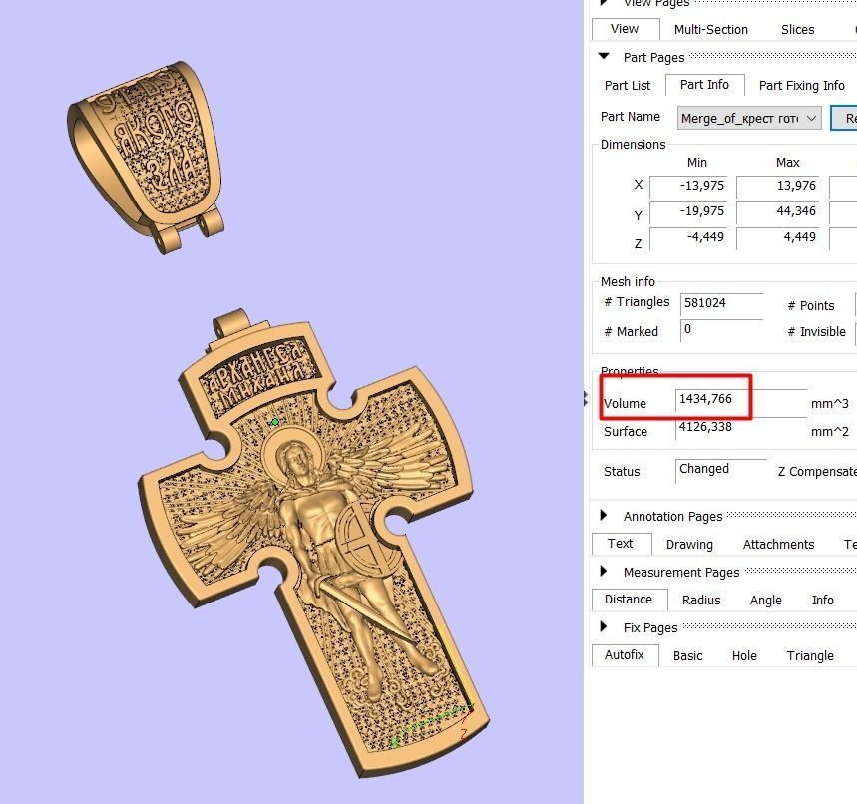Click the Z Min field -4,449
The height and width of the screenshot is (804, 857).
coord(688,238)
